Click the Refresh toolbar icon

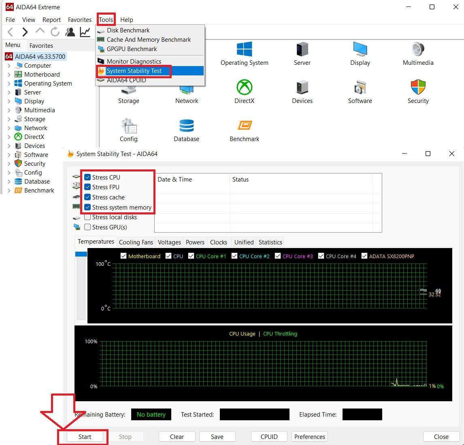[55, 32]
